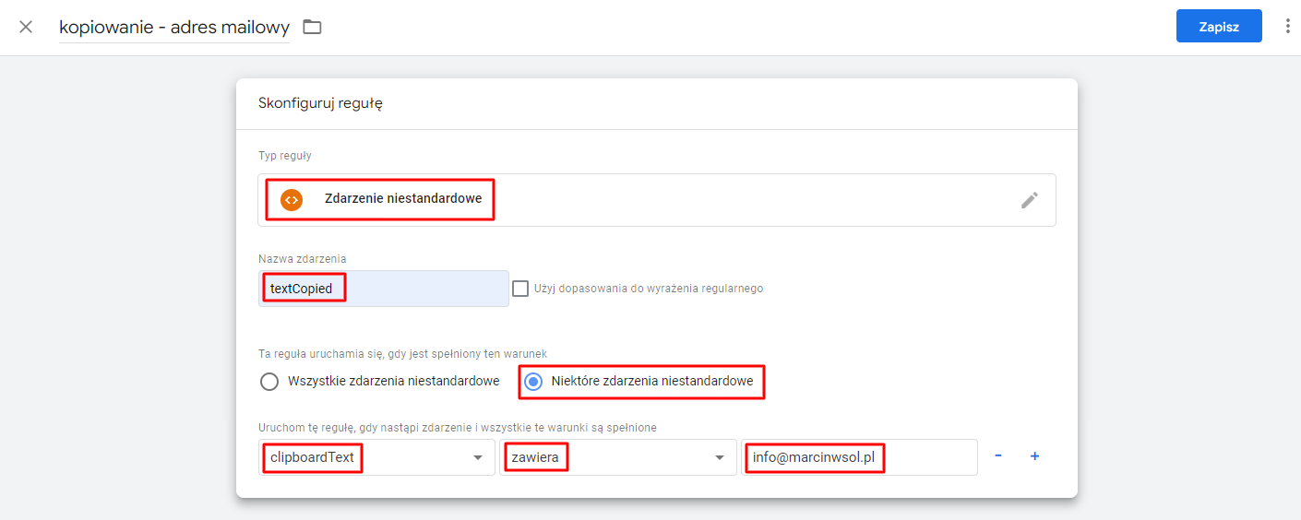The image size is (1301, 520).
Task: Edit the trigger title kopiowanie - adres mailowy
Action: [x=174, y=27]
